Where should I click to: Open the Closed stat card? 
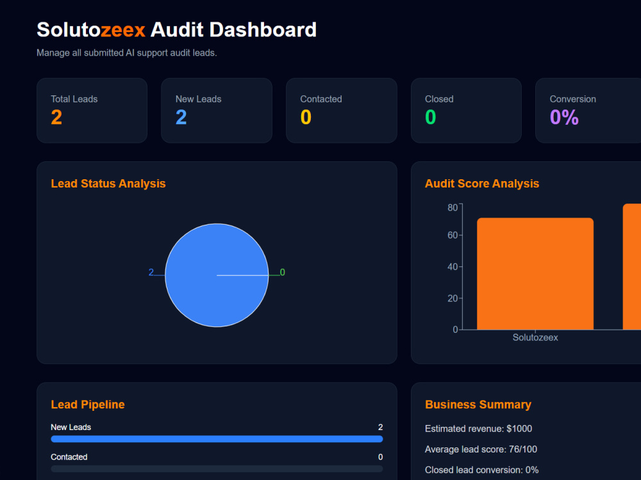(x=466, y=111)
